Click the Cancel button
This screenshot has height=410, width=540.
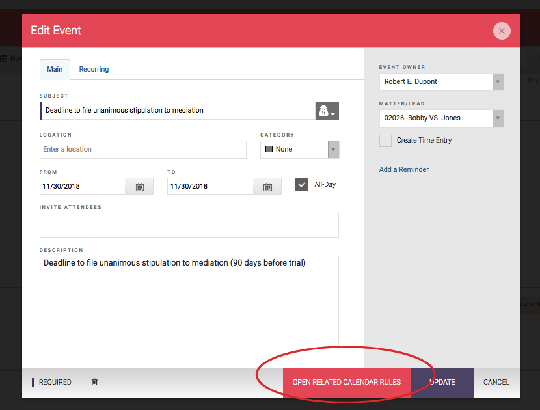[x=496, y=382]
